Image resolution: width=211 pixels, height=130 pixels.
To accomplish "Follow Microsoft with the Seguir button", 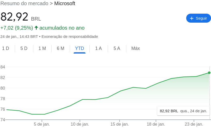I will [199, 18].
